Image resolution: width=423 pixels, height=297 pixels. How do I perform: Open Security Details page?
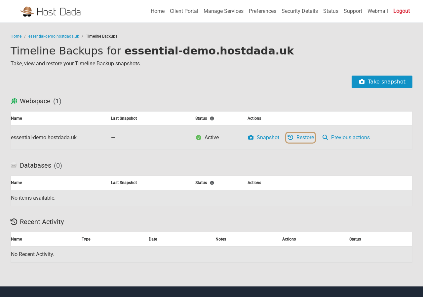(300, 11)
